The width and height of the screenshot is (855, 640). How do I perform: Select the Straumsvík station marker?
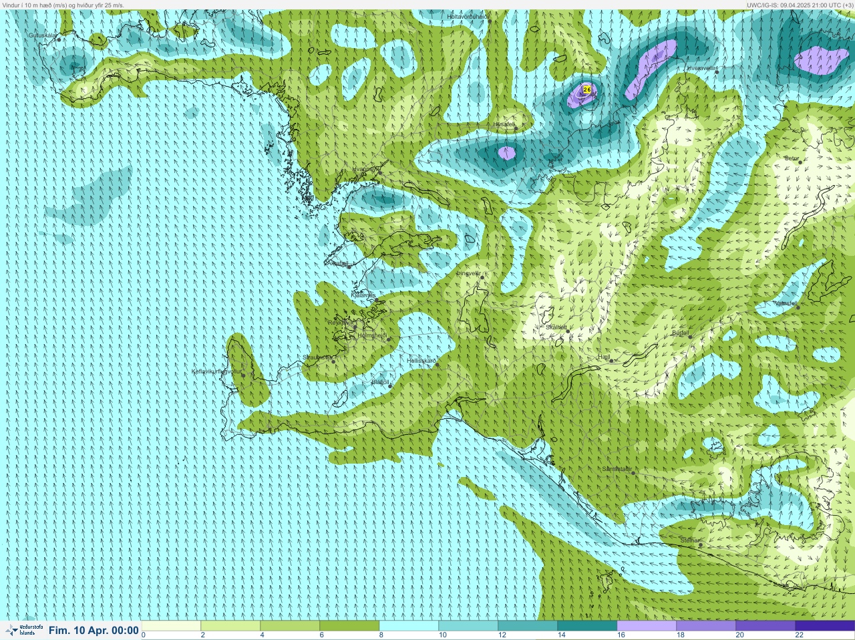tap(333, 361)
